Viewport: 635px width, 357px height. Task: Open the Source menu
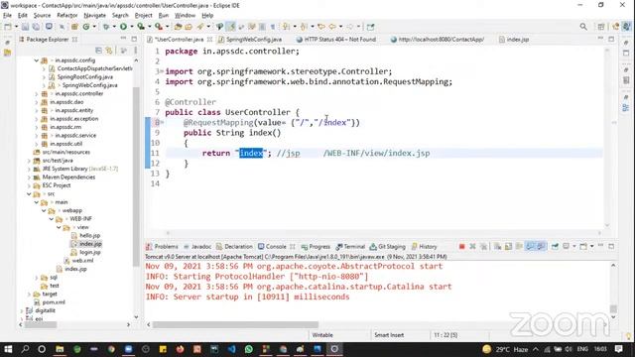pos(42,16)
